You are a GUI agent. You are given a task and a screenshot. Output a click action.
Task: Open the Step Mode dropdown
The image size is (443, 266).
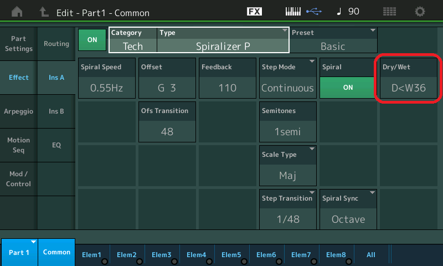click(287, 78)
